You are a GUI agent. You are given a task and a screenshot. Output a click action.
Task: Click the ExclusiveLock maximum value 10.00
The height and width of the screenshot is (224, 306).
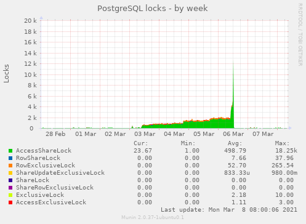(x=284, y=195)
